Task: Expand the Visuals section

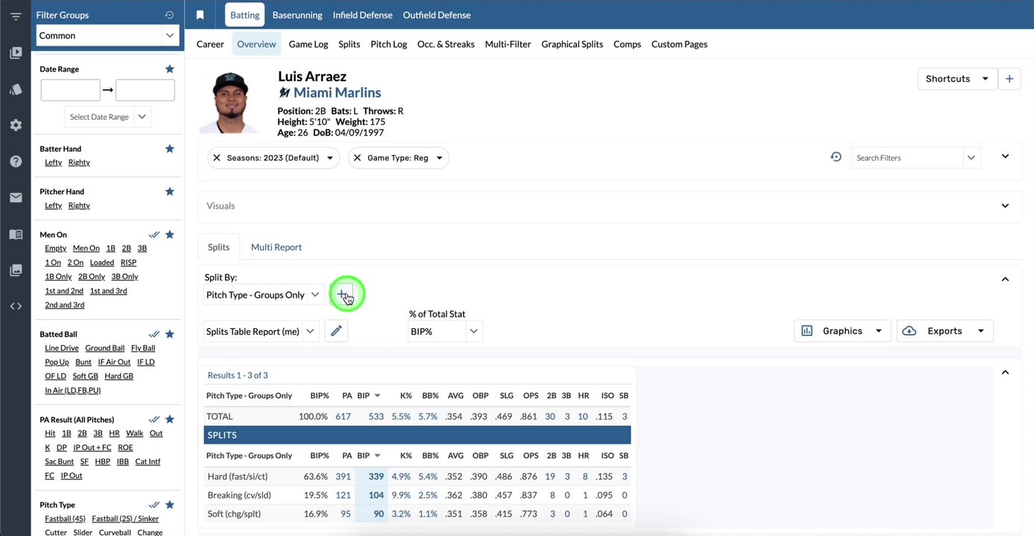Action: click(1005, 205)
